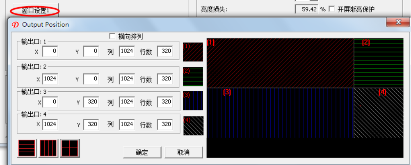Image resolution: width=411 pixels, height=165 pixels.
Task: Select region [3] in the preview canvas
Action: tap(280, 113)
